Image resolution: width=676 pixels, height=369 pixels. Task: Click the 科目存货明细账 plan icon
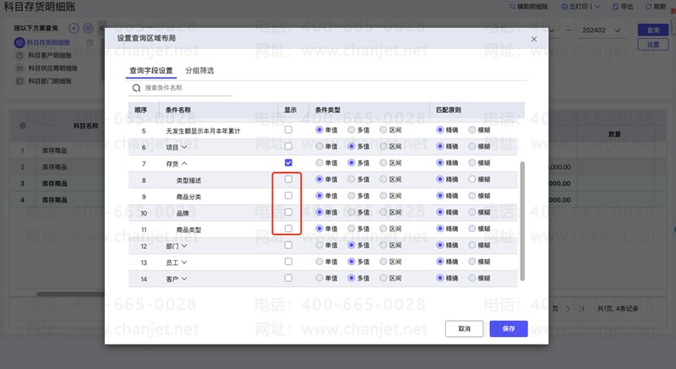coord(19,42)
